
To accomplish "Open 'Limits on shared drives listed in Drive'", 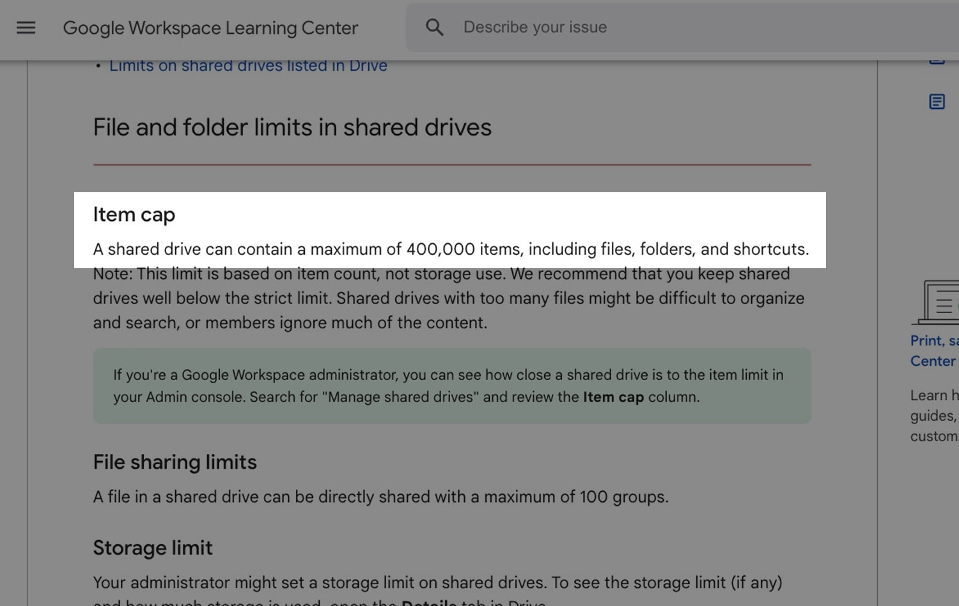I will pyautogui.click(x=248, y=64).
